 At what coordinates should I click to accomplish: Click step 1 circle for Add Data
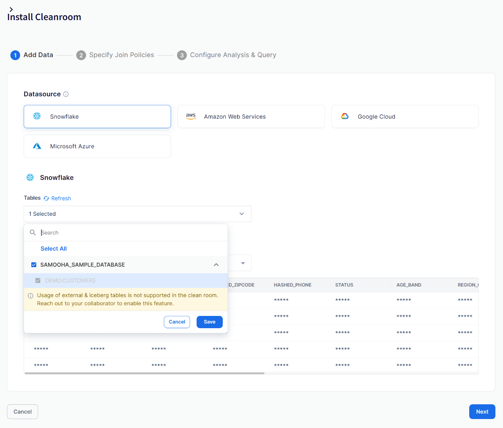point(15,55)
